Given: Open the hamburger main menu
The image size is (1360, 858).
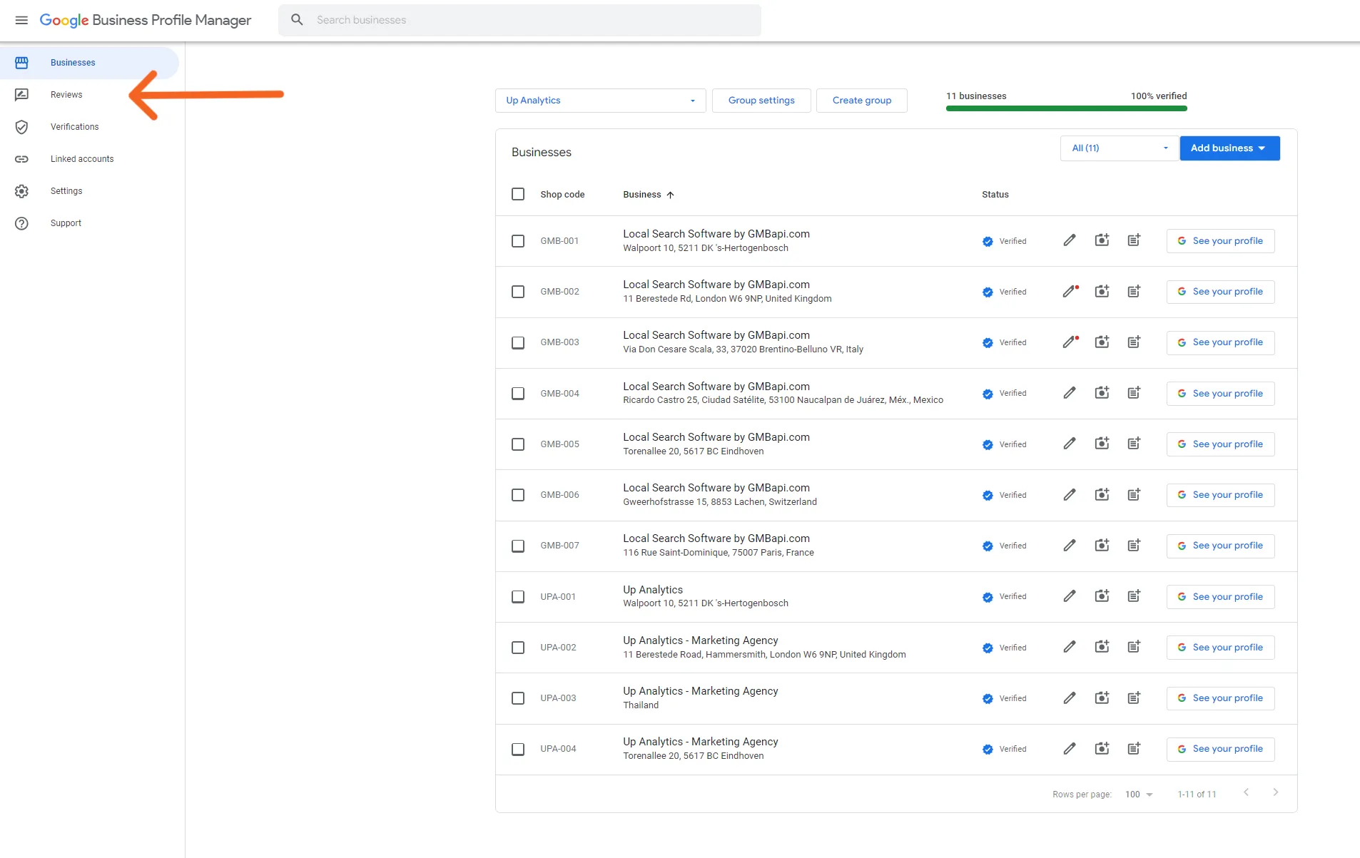Looking at the screenshot, I should (21, 20).
